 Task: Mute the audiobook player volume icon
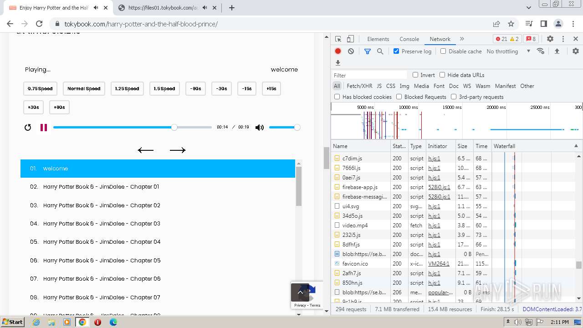260,128
